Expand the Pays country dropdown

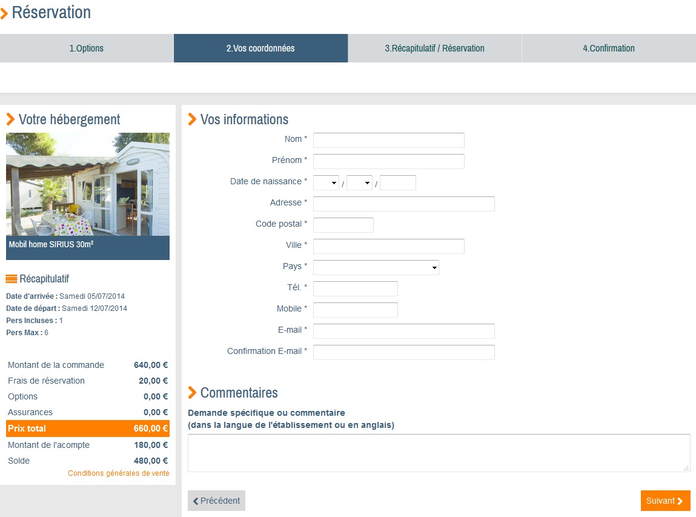click(x=376, y=267)
